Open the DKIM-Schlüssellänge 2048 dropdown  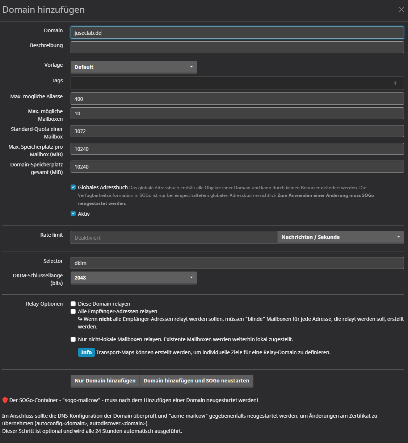[134, 278]
